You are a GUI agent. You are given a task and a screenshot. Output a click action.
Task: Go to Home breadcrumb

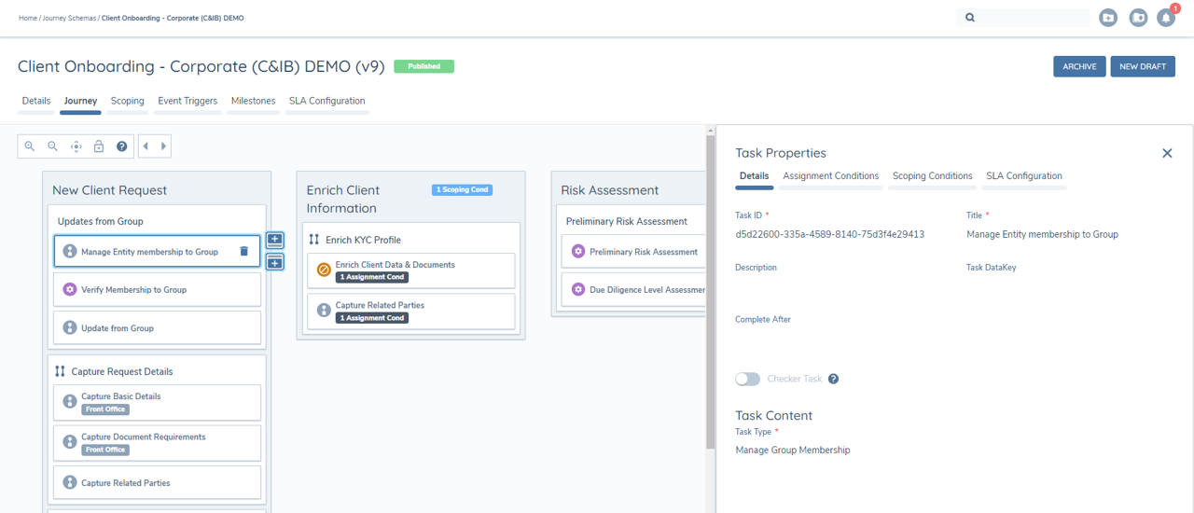pos(28,18)
